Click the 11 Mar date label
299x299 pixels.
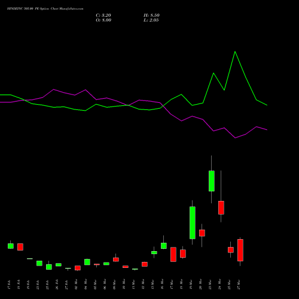click(134, 285)
